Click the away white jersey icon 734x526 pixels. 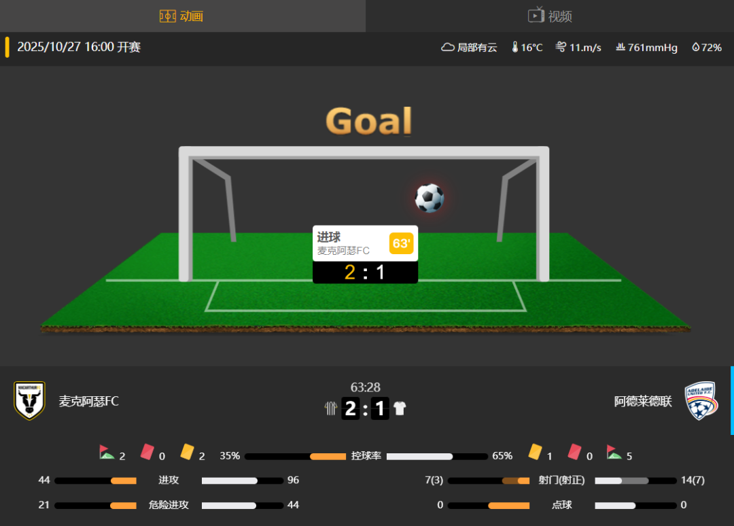pos(400,408)
